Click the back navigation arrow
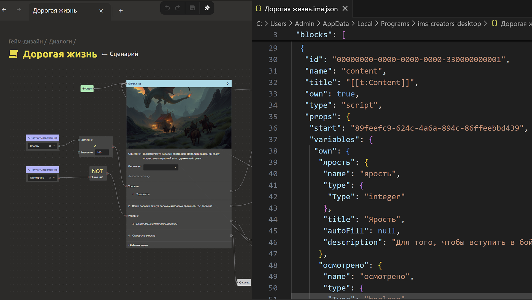Viewport: 532px width, 300px height. pos(4,10)
